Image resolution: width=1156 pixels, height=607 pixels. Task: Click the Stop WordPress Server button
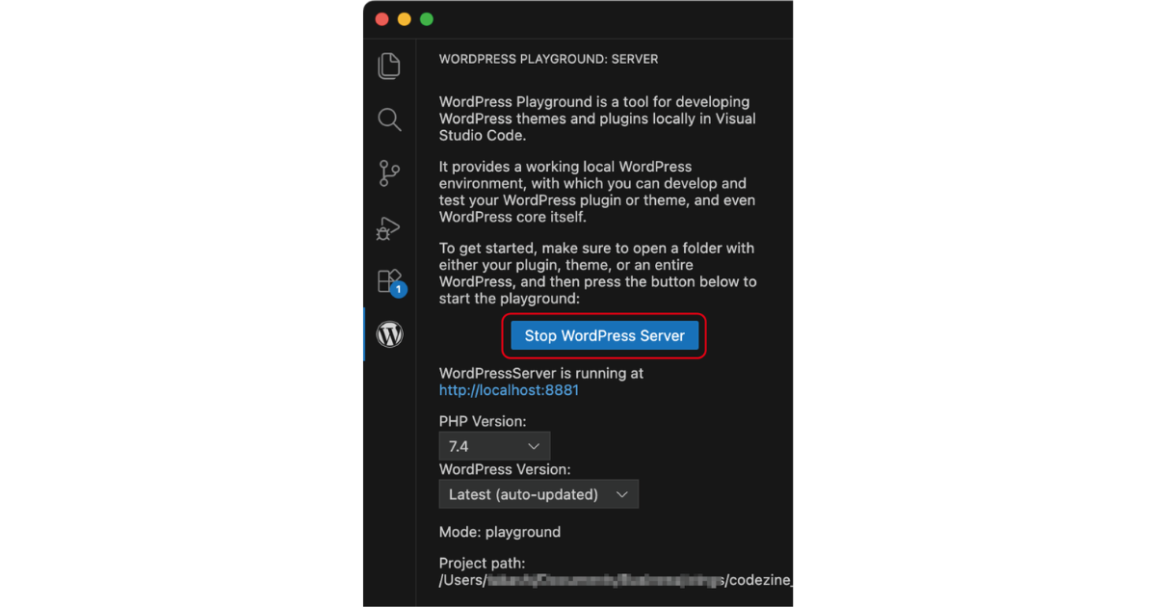605,335
